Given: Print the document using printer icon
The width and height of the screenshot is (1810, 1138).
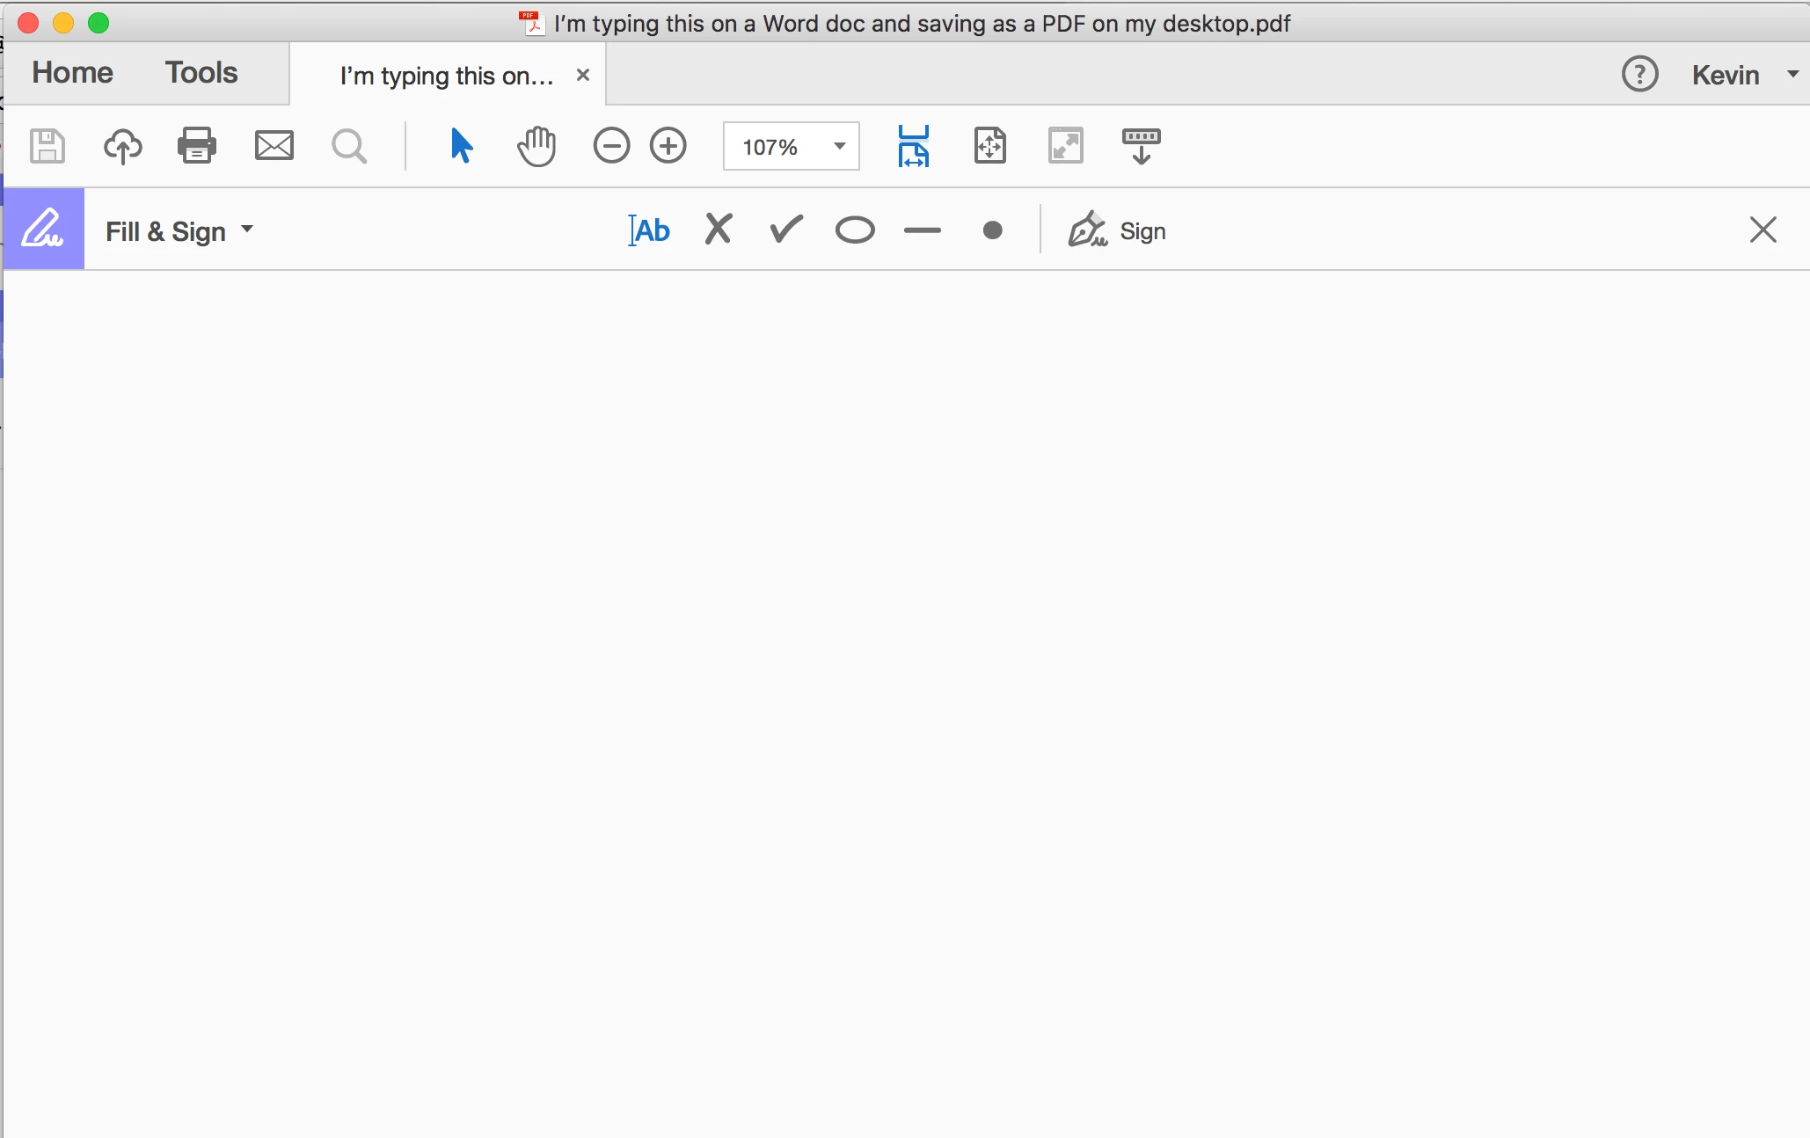Looking at the screenshot, I should click(x=197, y=146).
